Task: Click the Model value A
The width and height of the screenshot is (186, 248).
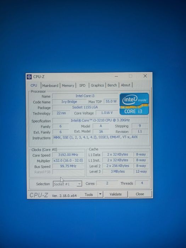Action: pyautogui.click(x=101, y=126)
